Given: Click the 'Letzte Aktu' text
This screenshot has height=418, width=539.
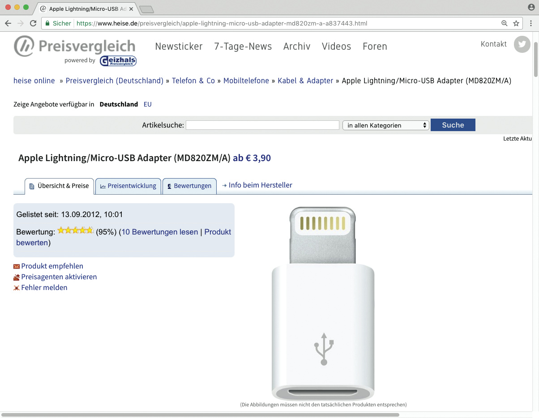Looking at the screenshot, I should 518,139.
